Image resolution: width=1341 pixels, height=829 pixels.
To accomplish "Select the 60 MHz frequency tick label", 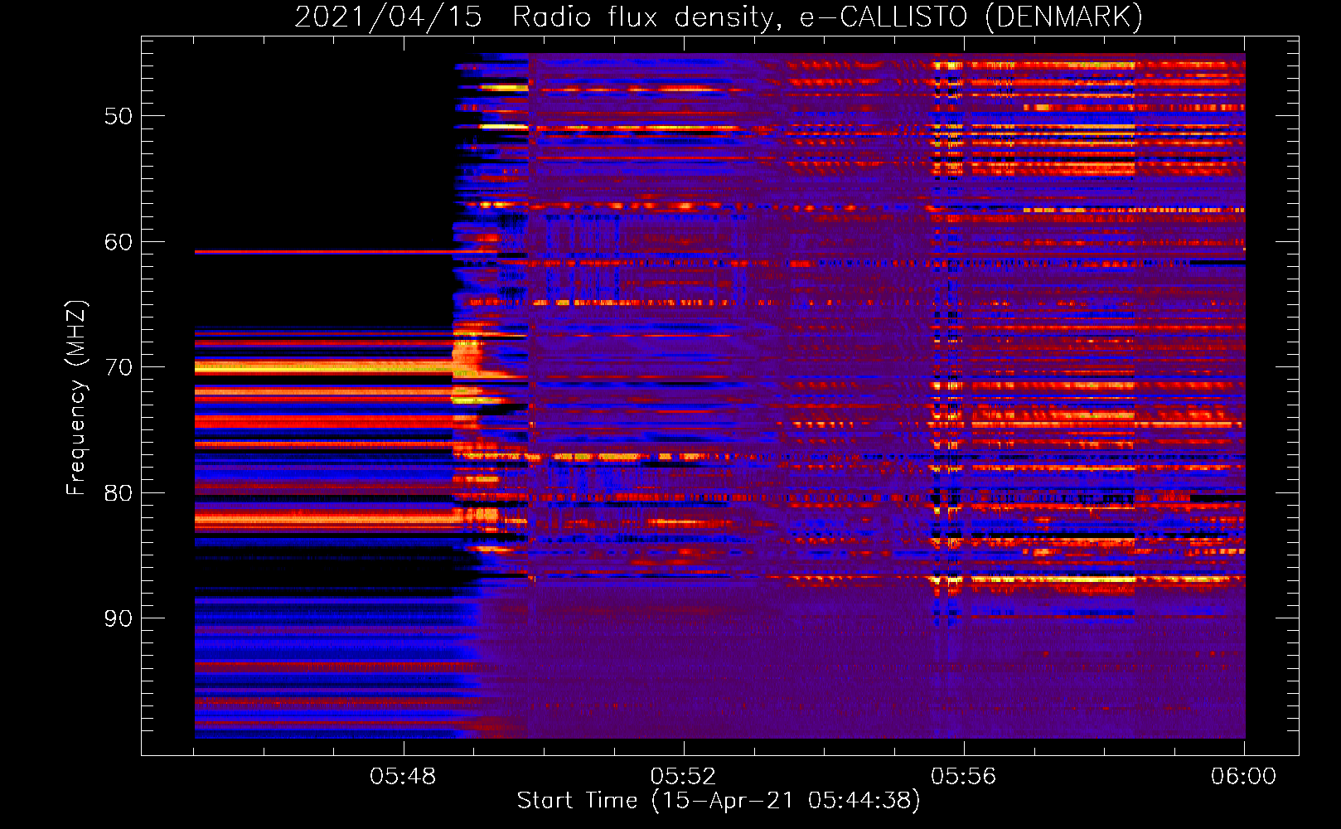I will (x=119, y=242).
